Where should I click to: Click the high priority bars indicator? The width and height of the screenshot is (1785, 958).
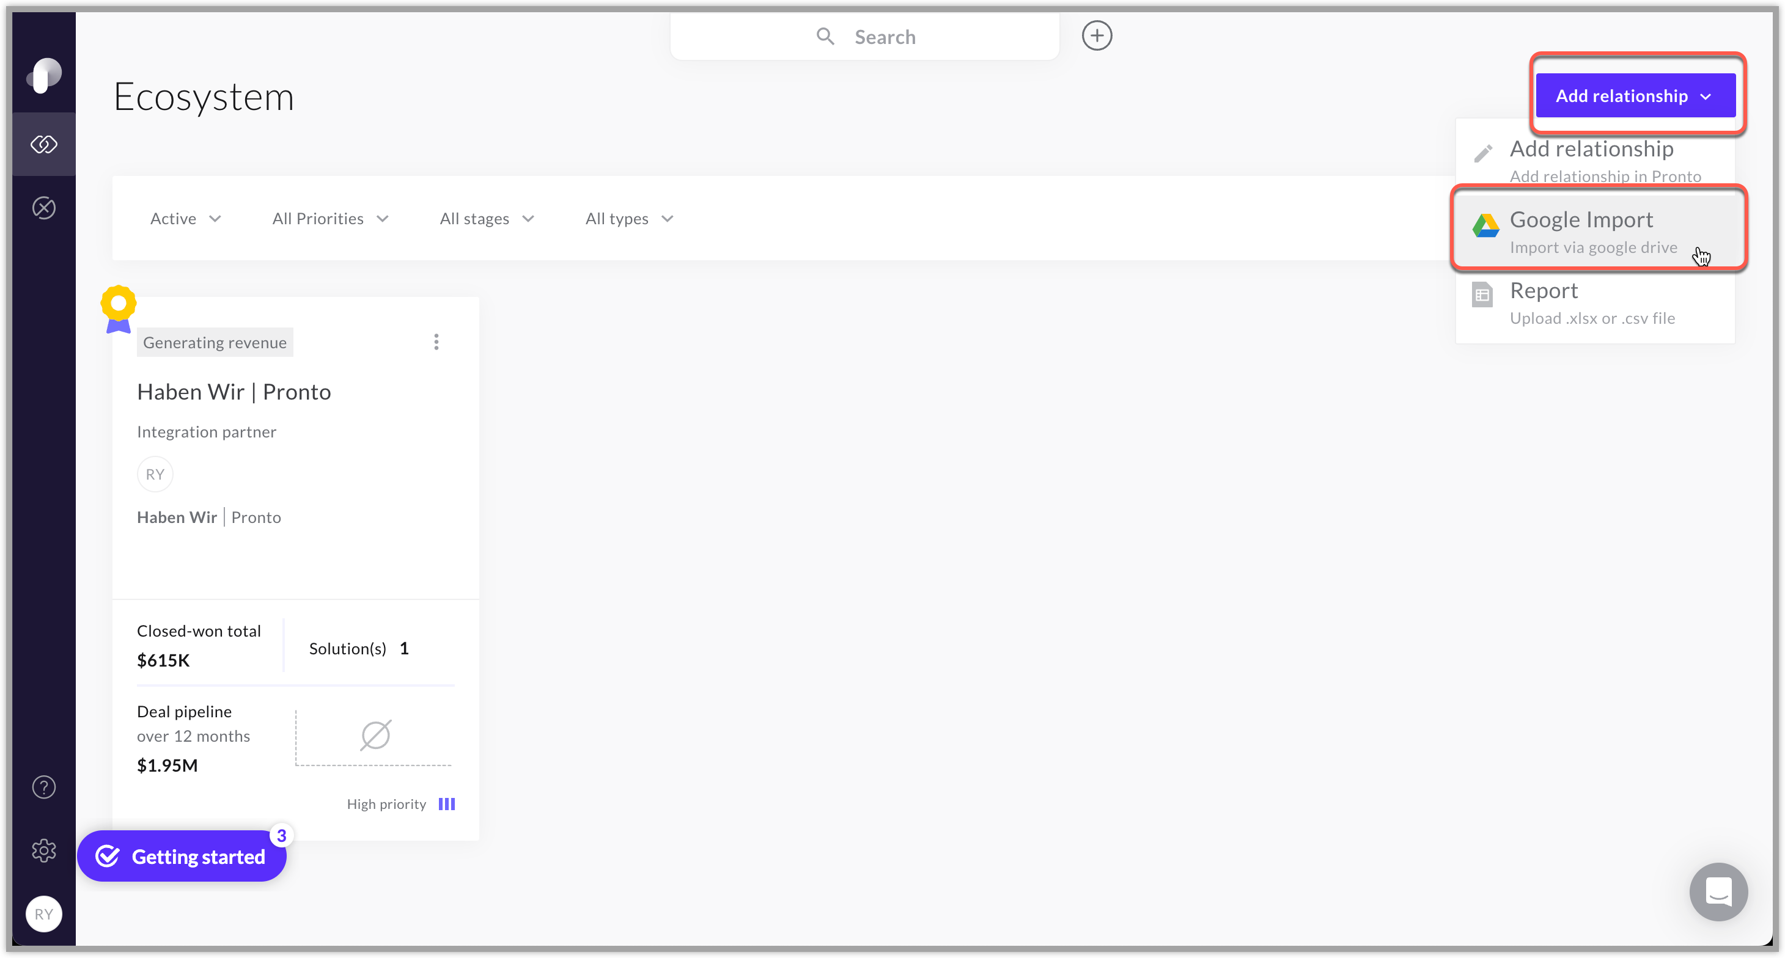pos(447,804)
